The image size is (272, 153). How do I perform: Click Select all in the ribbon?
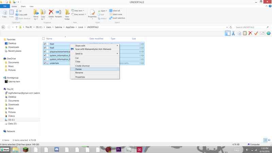115,11
